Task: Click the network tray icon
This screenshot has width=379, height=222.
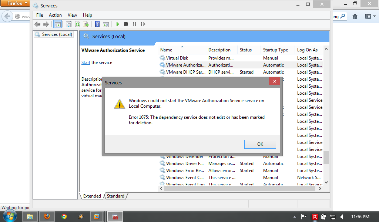Action: click(x=333, y=217)
